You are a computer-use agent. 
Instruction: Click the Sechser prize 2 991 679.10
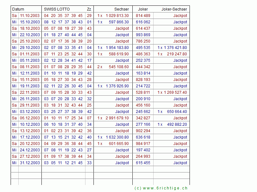pyautogui.click(x=117, y=118)
